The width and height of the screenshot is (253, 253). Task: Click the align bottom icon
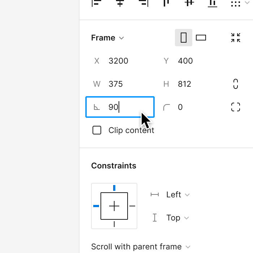click(x=213, y=3)
